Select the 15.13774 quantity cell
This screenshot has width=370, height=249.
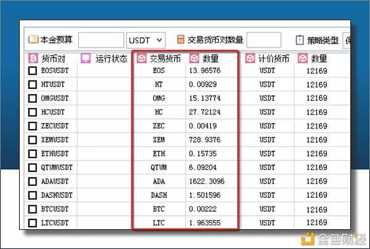point(211,98)
